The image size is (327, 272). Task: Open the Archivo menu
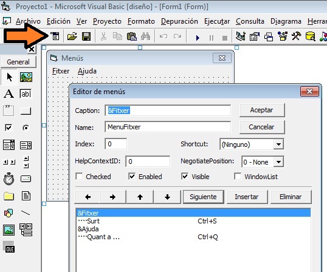click(28, 21)
